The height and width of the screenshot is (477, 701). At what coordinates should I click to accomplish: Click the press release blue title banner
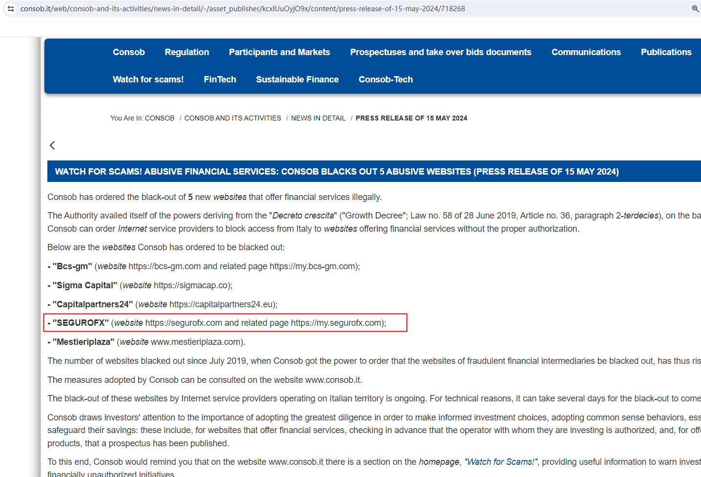point(337,172)
